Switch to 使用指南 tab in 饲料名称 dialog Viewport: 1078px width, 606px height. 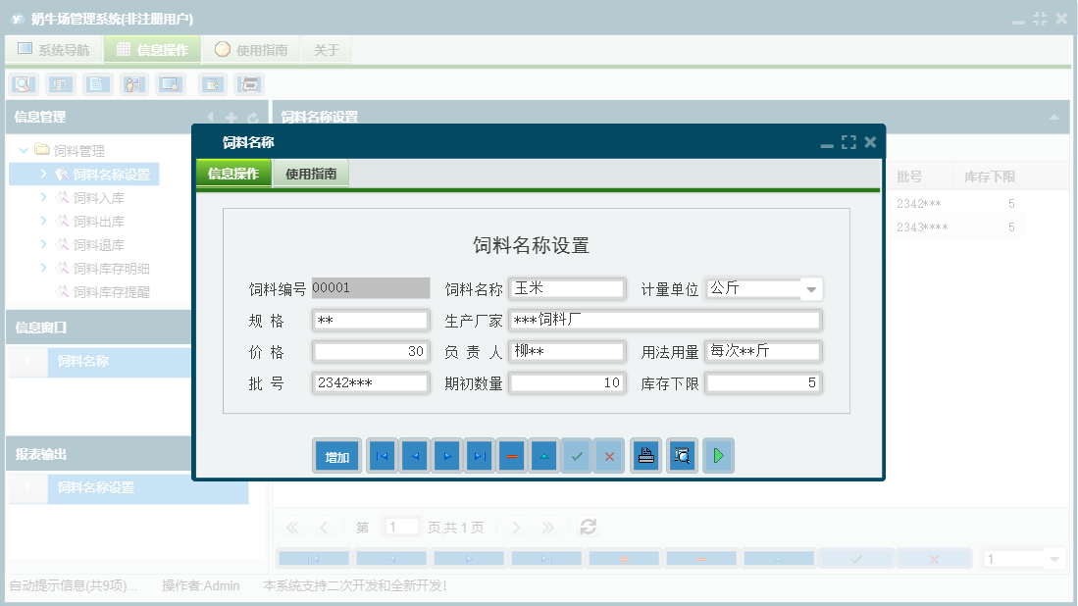tap(311, 174)
